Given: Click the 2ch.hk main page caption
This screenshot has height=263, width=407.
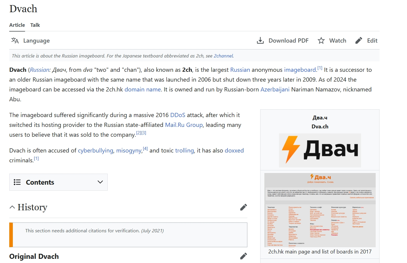Looking at the screenshot, I should click(320, 252).
